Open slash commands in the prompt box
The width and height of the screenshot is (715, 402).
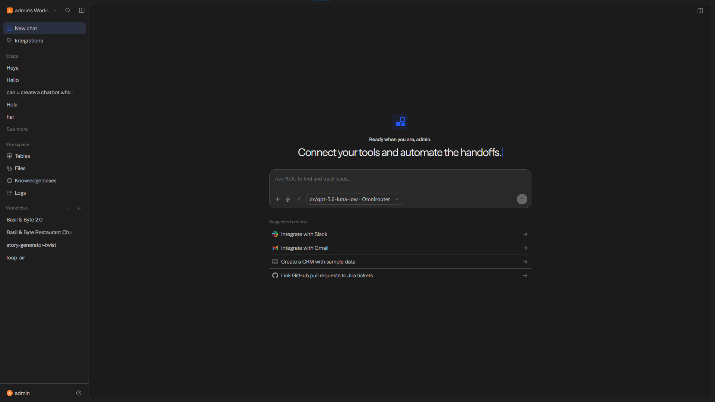(299, 199)
